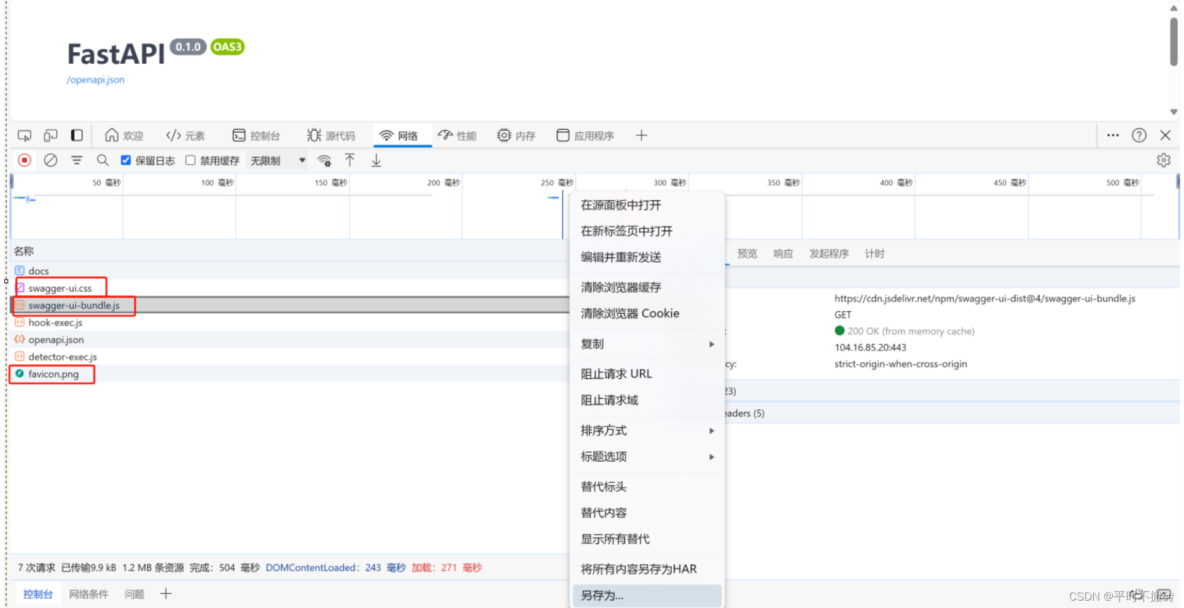Viewport: 1184px width, 608px height.
Task: Open the /openapi.json link
Action: (95, 79)
